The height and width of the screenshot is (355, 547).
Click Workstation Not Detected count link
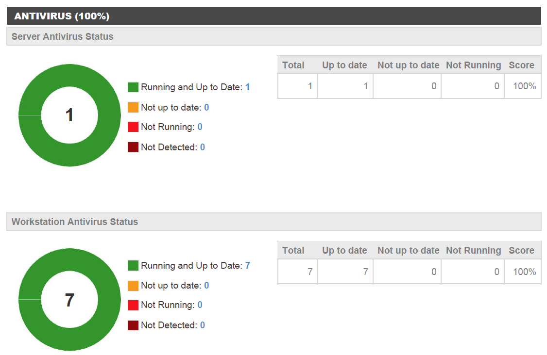pos(203,325)
